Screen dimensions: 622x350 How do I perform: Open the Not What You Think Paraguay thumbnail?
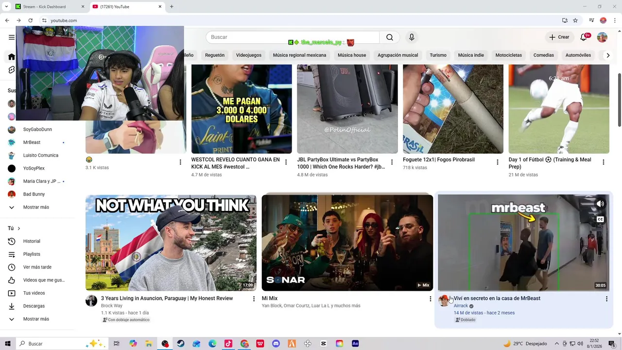click(x=171, y=243)
